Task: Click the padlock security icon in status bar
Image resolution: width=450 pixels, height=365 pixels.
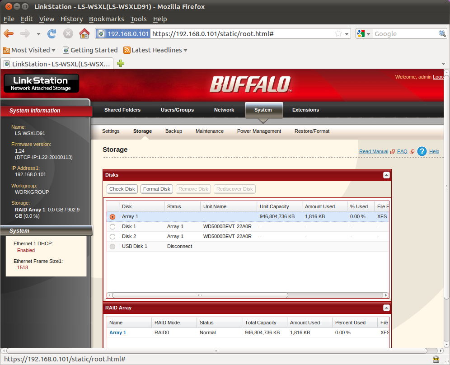Action: [436, 359]
